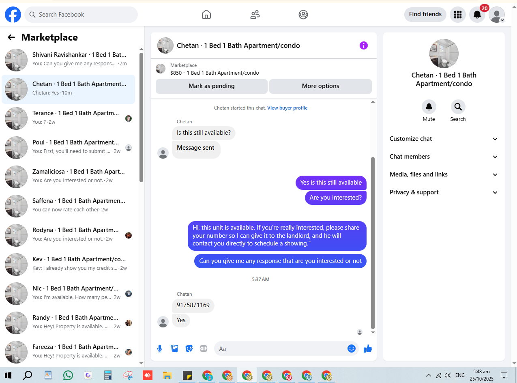Expand the Chat members section
Image resolution: width=517 pixels, height=383 pixels.
tap(444, 157)
